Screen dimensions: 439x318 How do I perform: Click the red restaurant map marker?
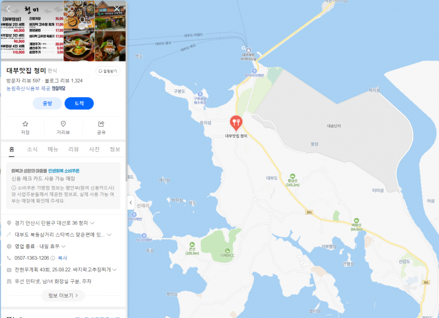[x=236, y=123]
